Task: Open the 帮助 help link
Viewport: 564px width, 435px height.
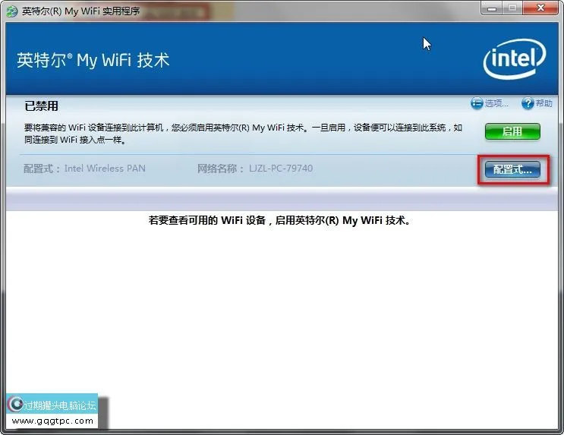Action: (544, 103)
